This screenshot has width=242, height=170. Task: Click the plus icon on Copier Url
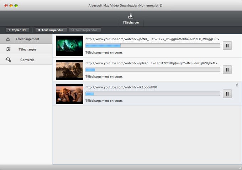point(9,30)
